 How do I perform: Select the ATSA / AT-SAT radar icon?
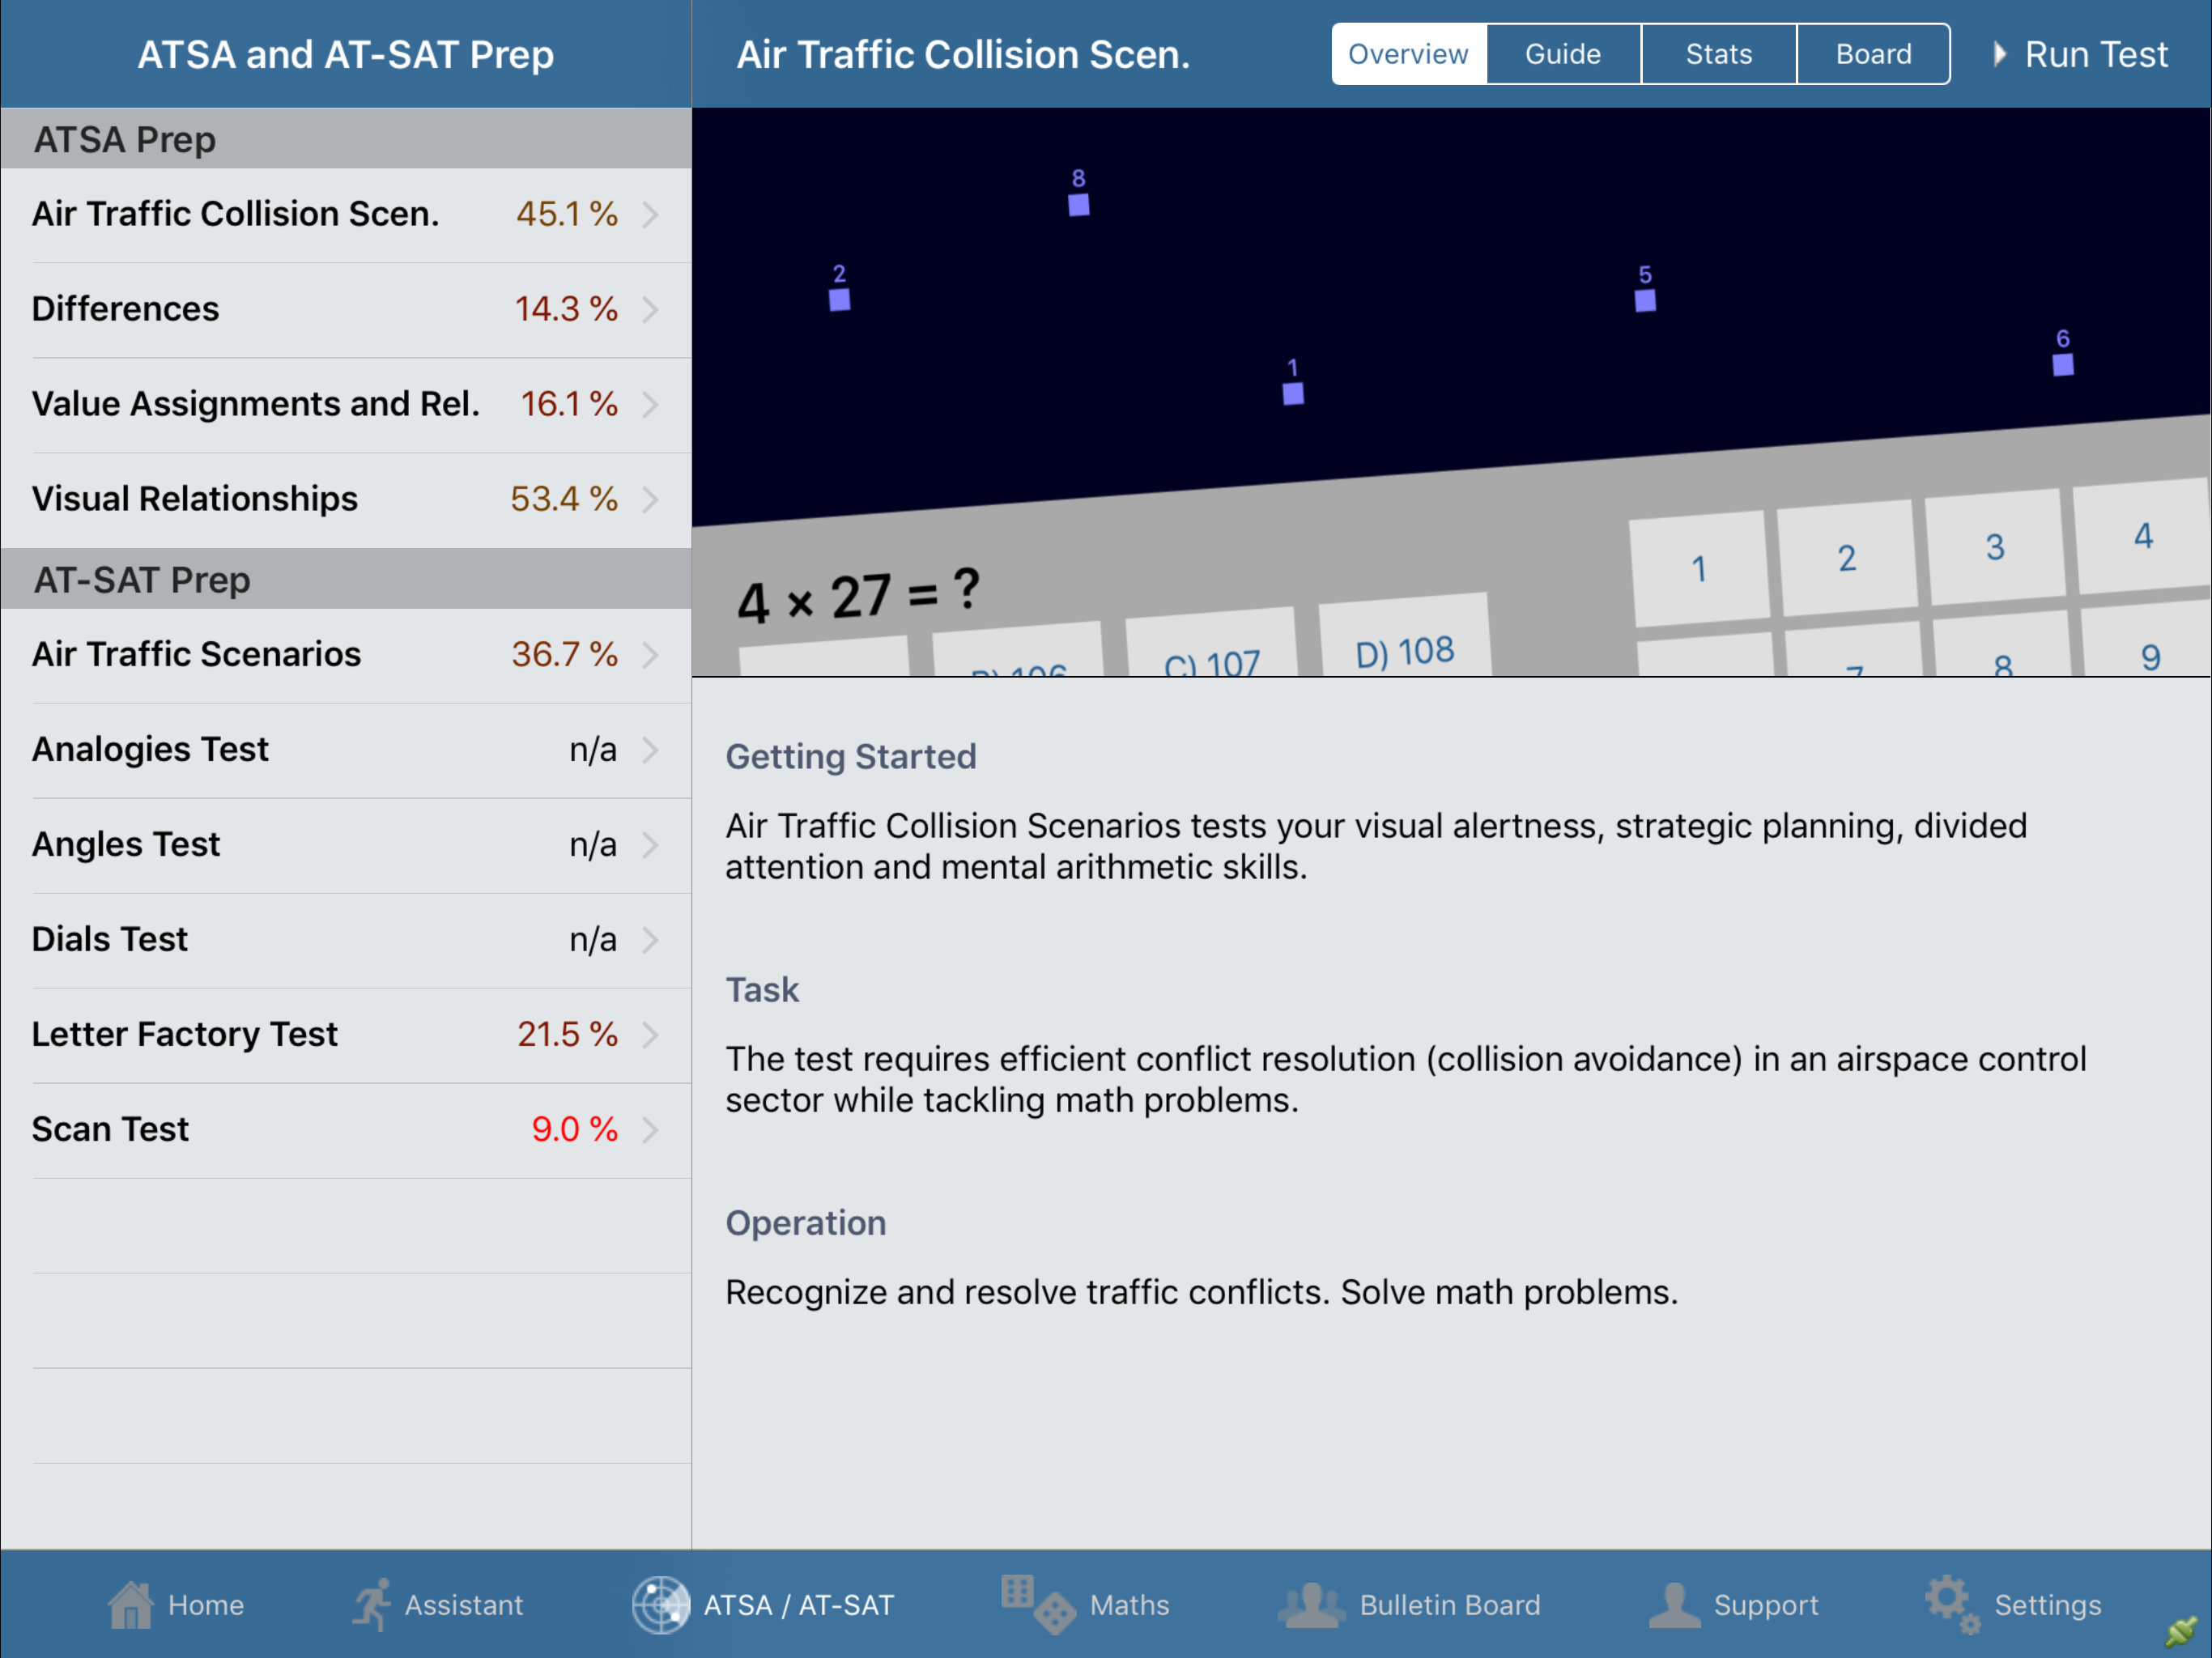(660, 1605)
